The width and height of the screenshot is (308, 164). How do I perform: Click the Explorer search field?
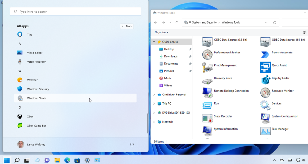[295, 22]
